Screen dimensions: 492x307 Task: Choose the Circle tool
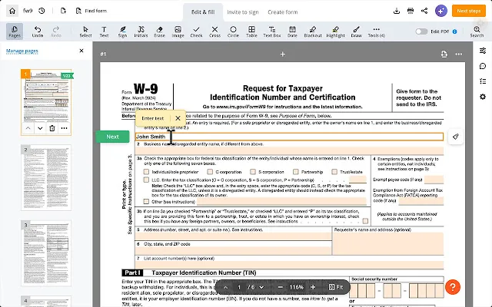pos(233,31)
